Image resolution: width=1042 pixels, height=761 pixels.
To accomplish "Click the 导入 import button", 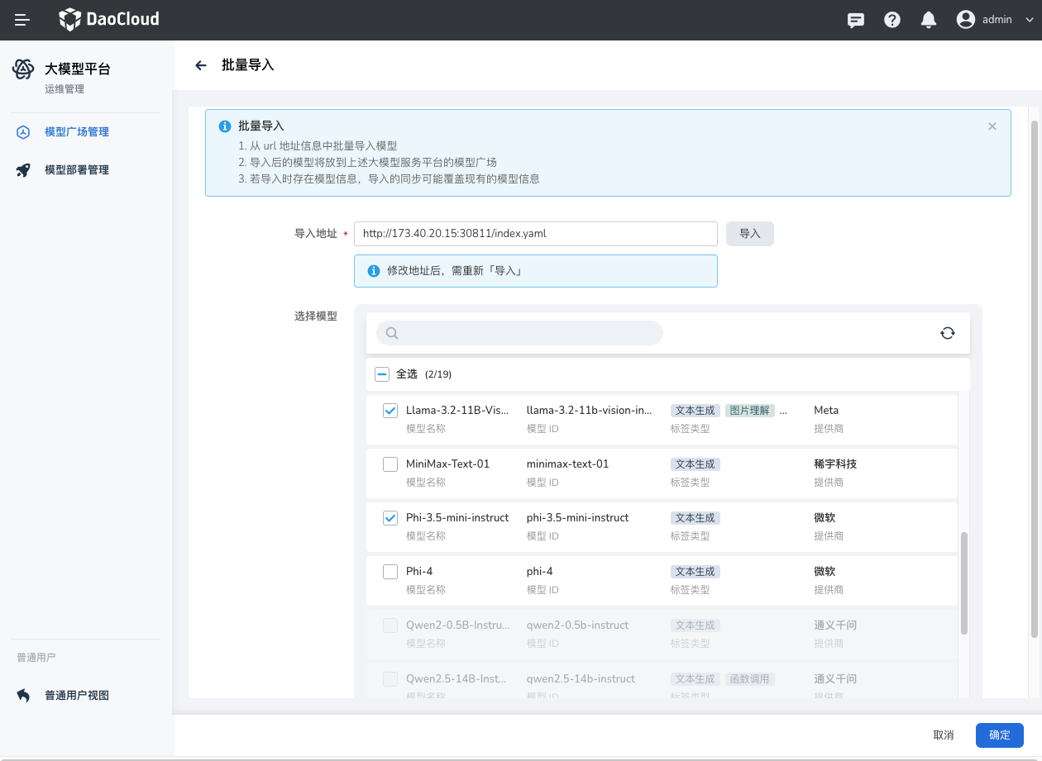I will tap(749, 234).
